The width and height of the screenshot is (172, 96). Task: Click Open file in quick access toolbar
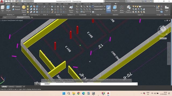[x=9, y=1]
